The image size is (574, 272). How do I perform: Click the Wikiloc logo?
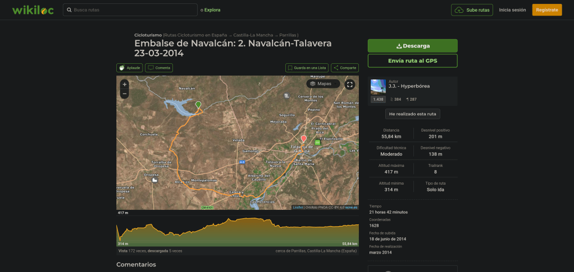click(x=33, y=10)
